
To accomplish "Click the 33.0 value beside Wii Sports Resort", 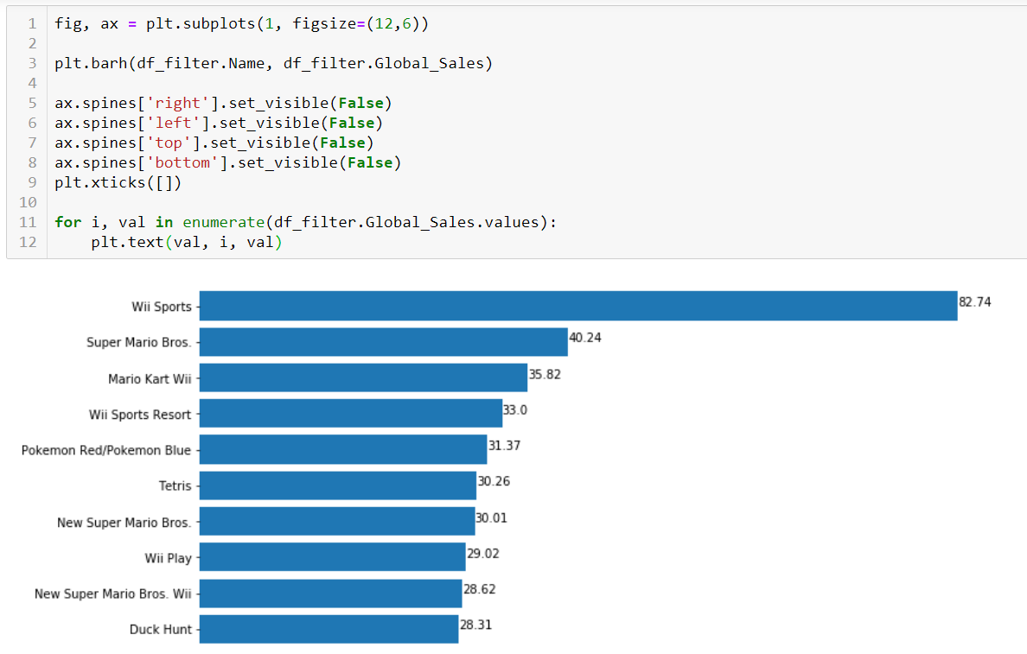I will [513, 410].
